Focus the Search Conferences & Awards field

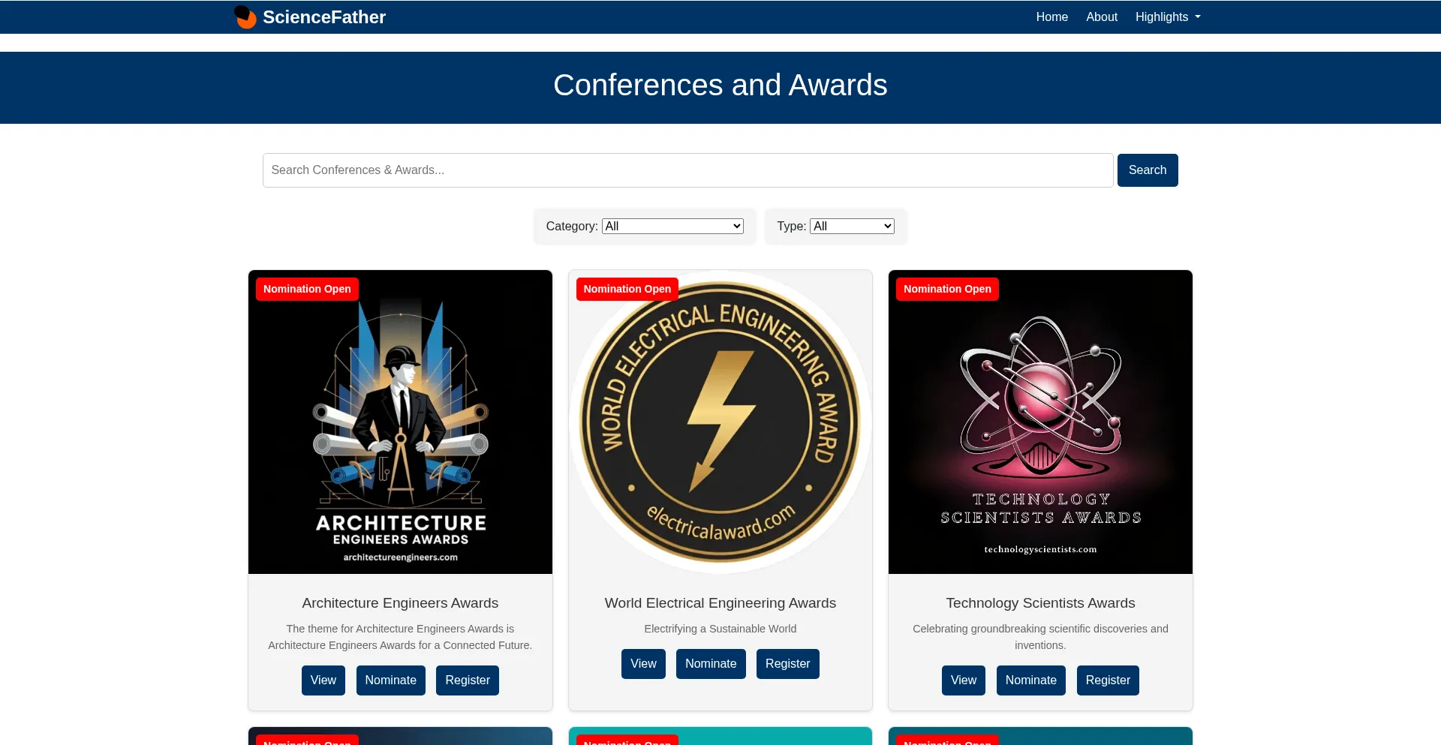coord(687,170)
